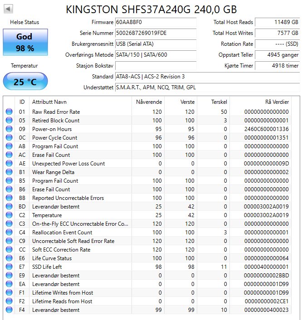Viewport: 302px width, 320px height.
Task: Click the USB (Serial ATA) interface field
Action: (156, 44)
